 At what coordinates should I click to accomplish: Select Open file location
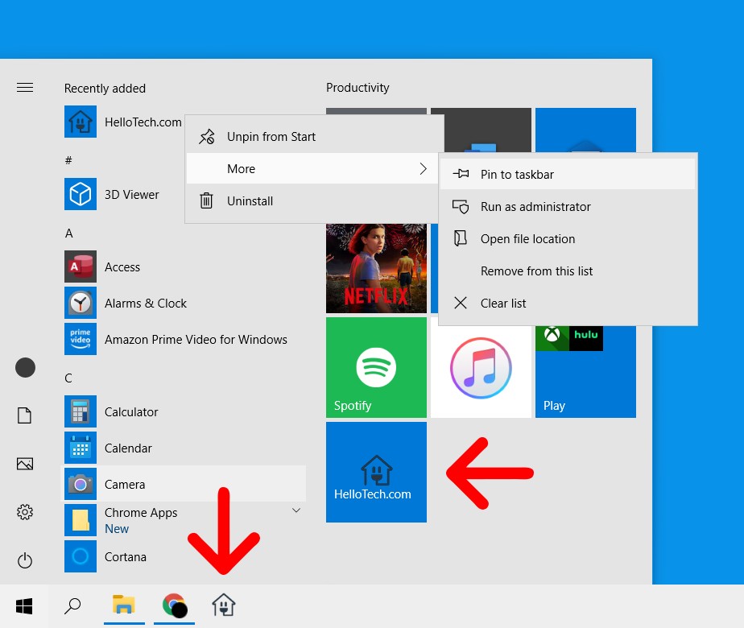(568, 238)
